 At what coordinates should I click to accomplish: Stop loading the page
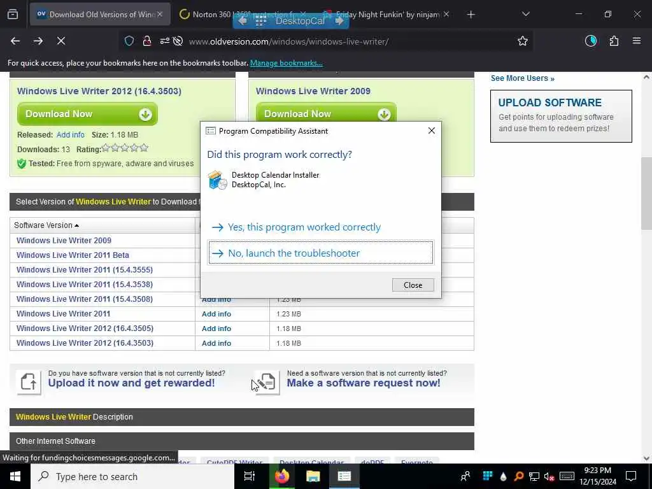pyautogui.click(x=61, y=41)
